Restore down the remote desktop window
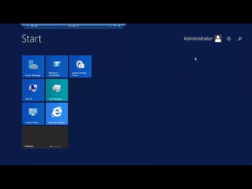 115,26
